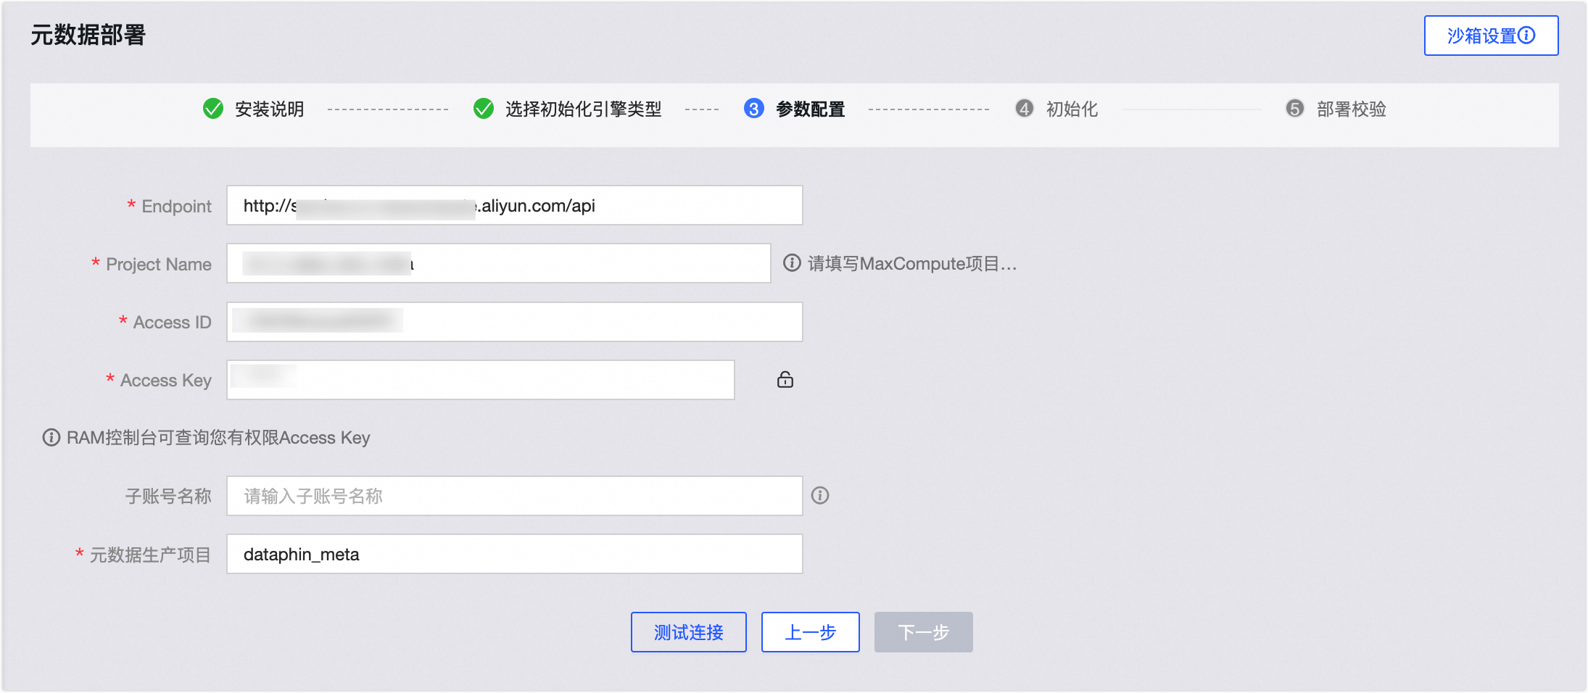
Task: Click the numbered circle for step 5 部署校验
Action: [x=1295, y=109]
